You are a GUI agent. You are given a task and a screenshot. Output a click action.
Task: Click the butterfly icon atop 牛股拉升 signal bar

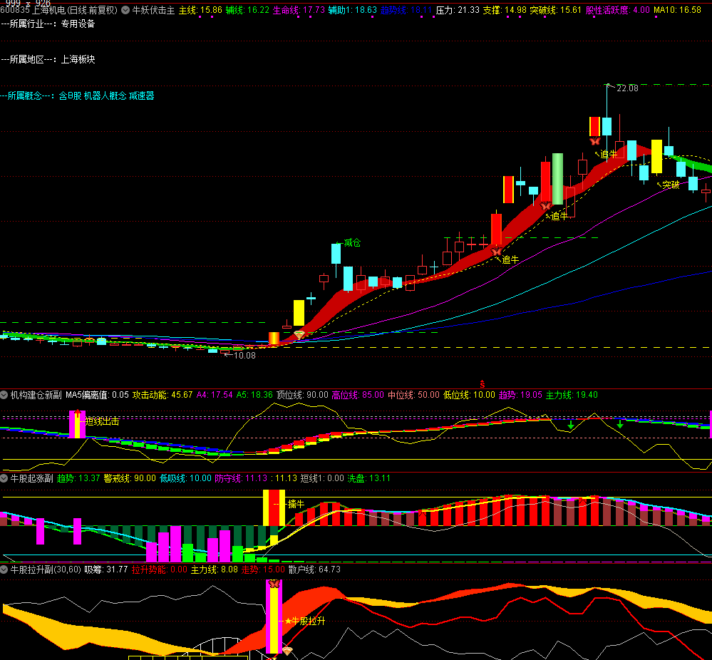(x=274, y=584)
